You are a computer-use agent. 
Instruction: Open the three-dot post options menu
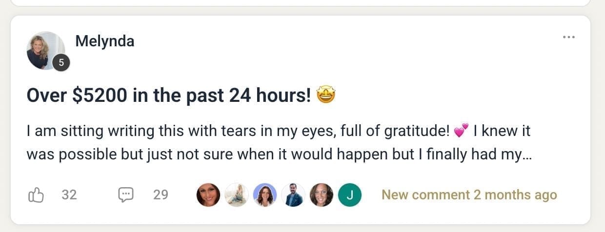pyautogui.click(x=568, y=37)
